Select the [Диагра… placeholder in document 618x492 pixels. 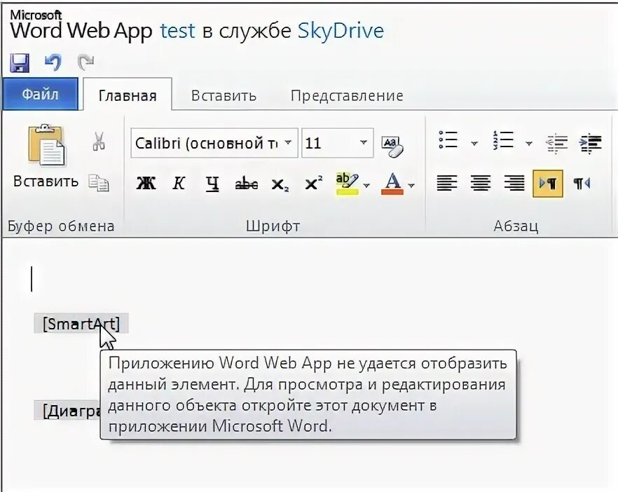[67, 411]
